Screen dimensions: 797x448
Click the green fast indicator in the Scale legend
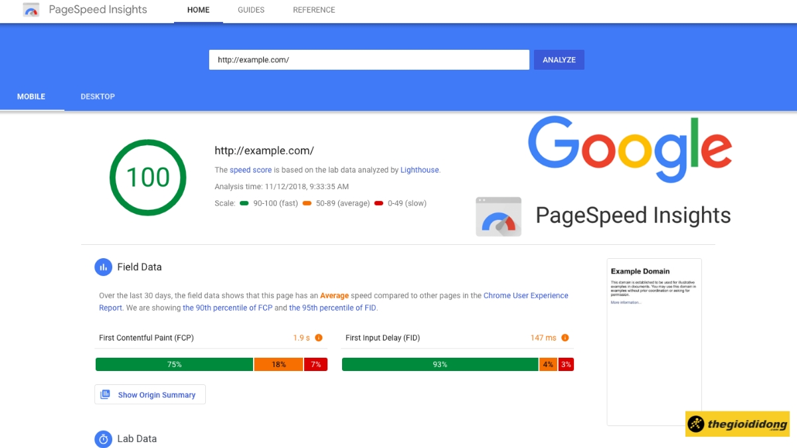pos(243,204)
